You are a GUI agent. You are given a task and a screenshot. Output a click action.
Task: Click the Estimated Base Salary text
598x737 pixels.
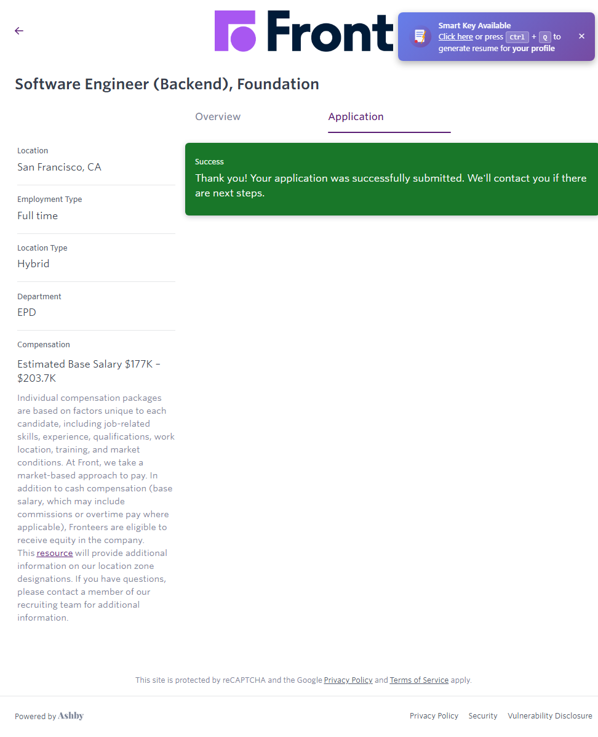point(89,371)
